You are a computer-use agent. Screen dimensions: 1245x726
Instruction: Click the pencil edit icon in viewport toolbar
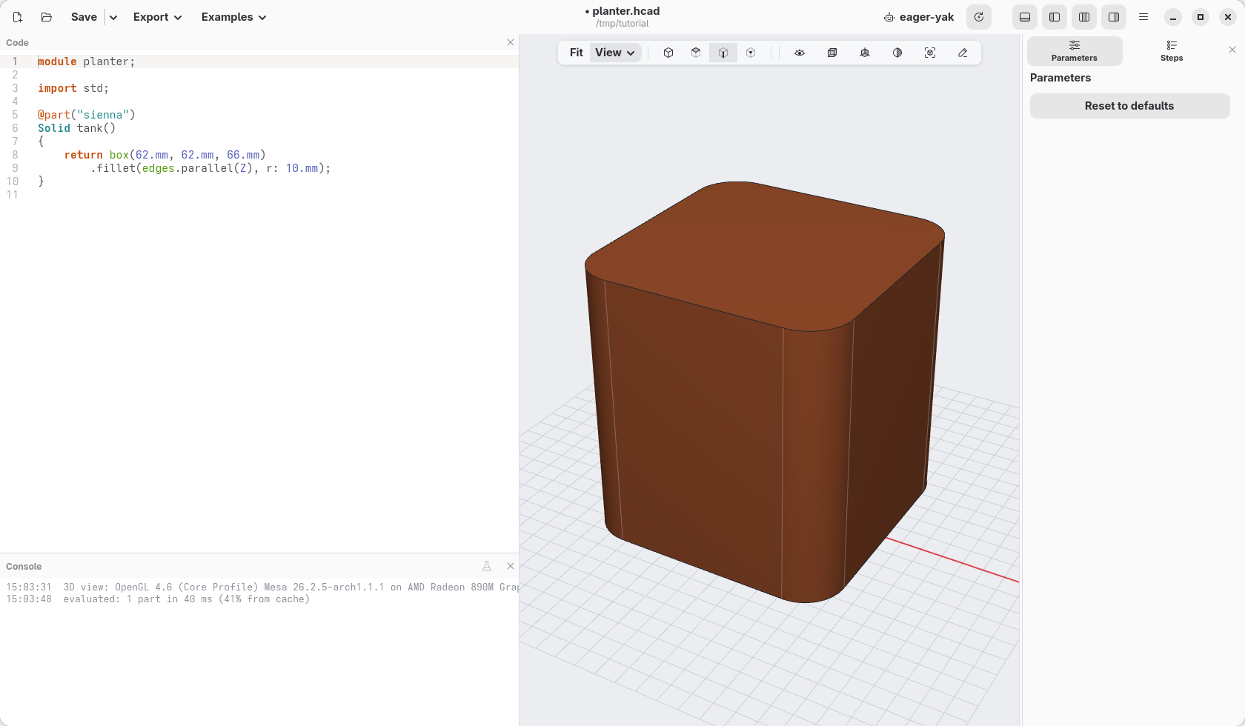(x=963, y=53)
